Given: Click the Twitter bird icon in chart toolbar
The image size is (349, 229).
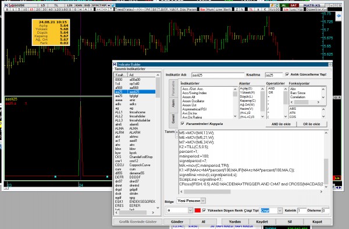Looking at the screenshot, I should 113,5.
